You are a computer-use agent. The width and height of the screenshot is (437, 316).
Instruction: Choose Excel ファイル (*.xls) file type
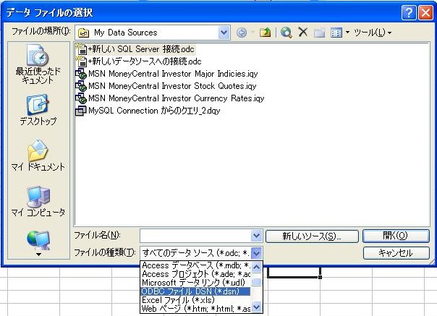click(x=195, y=300)
